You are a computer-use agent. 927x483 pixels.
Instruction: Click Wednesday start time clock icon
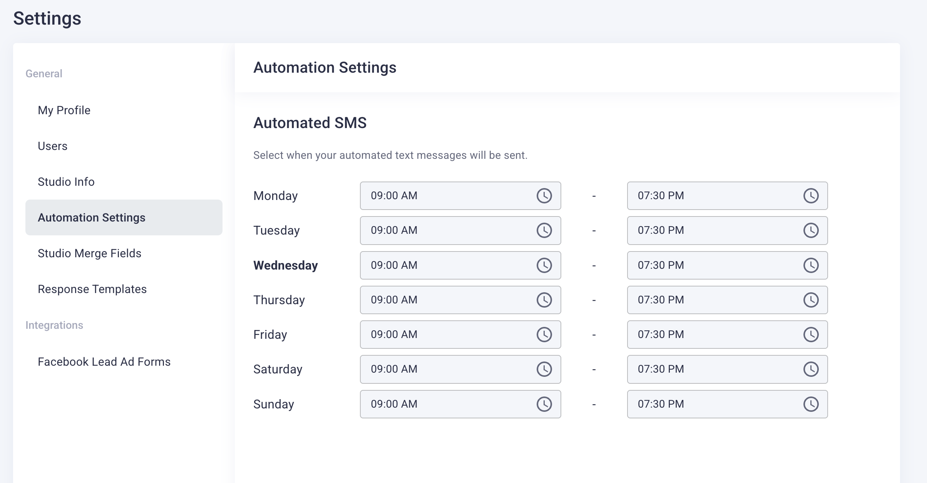pyautogui.click(x=544, y=265)
